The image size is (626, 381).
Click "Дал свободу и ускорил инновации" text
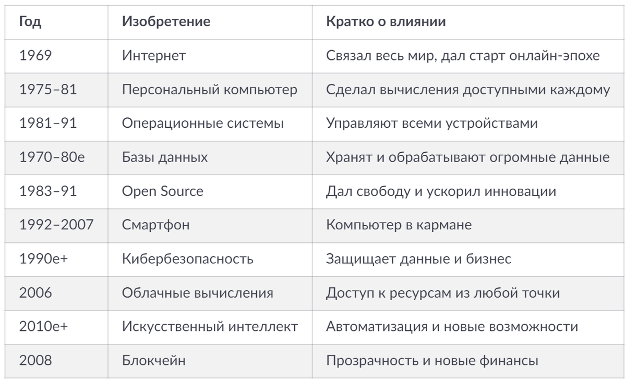coord(441,191)
